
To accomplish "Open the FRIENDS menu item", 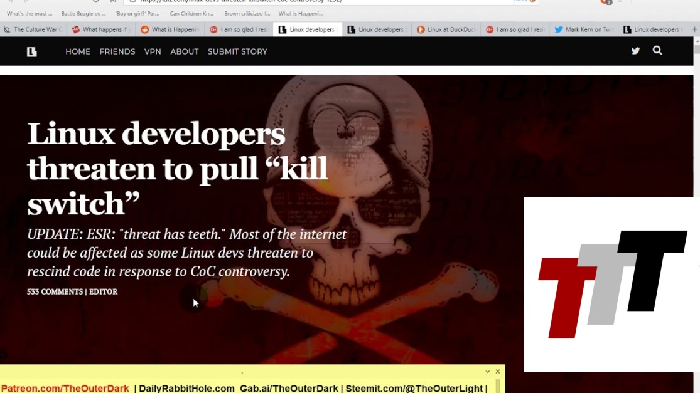I will coord(117,51).
